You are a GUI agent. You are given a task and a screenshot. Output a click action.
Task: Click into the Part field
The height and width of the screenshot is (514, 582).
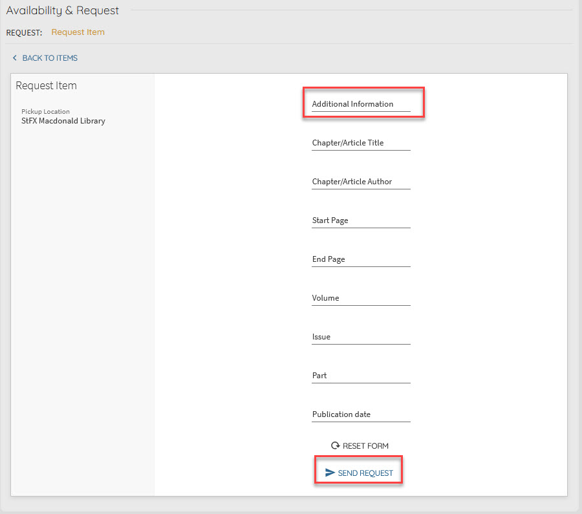[361, 376]
